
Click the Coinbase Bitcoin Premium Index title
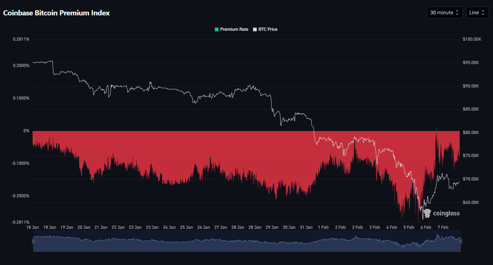point(56,13)
